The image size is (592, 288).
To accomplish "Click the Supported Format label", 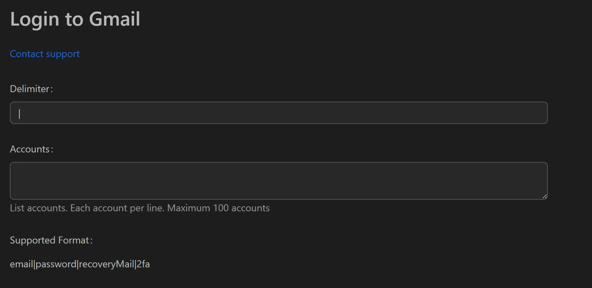I will pyautogui.click(x=51, y=240).
